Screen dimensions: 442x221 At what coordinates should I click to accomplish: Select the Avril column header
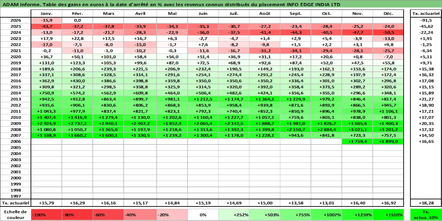pyautogui.click(x=140, y=14)
